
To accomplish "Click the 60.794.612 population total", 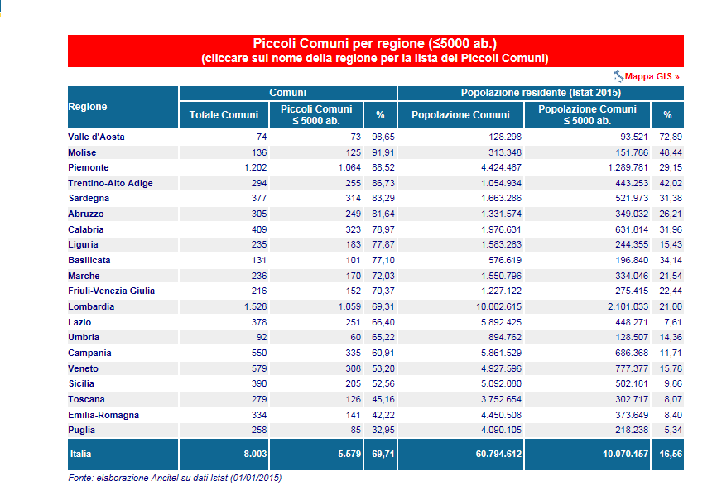I will coord(460,454).
